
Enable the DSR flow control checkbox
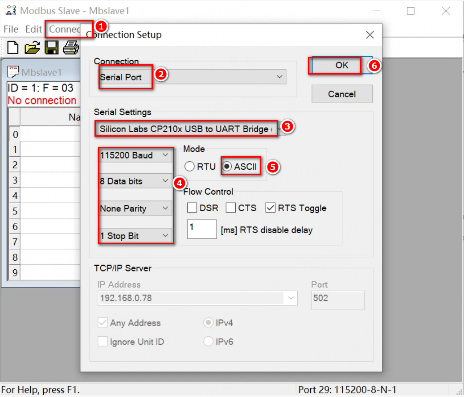click(192, 208)
